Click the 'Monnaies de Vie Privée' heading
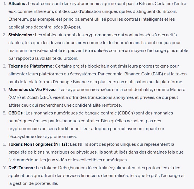Screen dimensions: 194x189 tap(32, 90)
